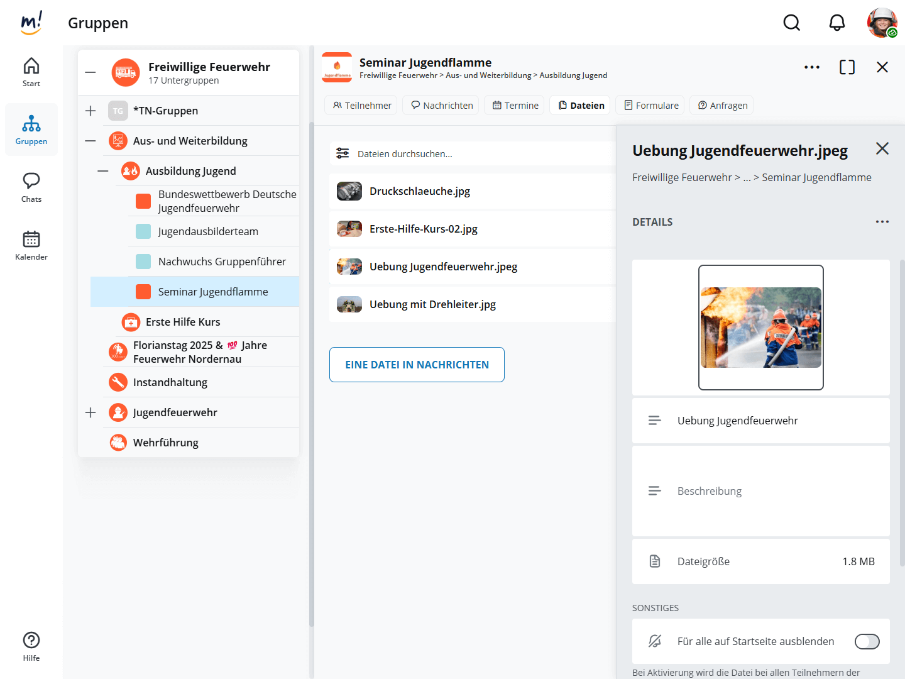Click 'Eine Datei in Nachrichten' button

click(x=417, y=365)
